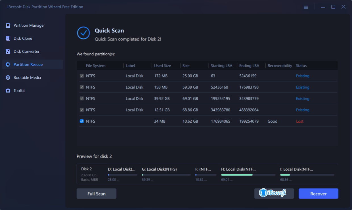Select the 59.39 GB partition row
352x210 pixels.
(x=190, y=87)
